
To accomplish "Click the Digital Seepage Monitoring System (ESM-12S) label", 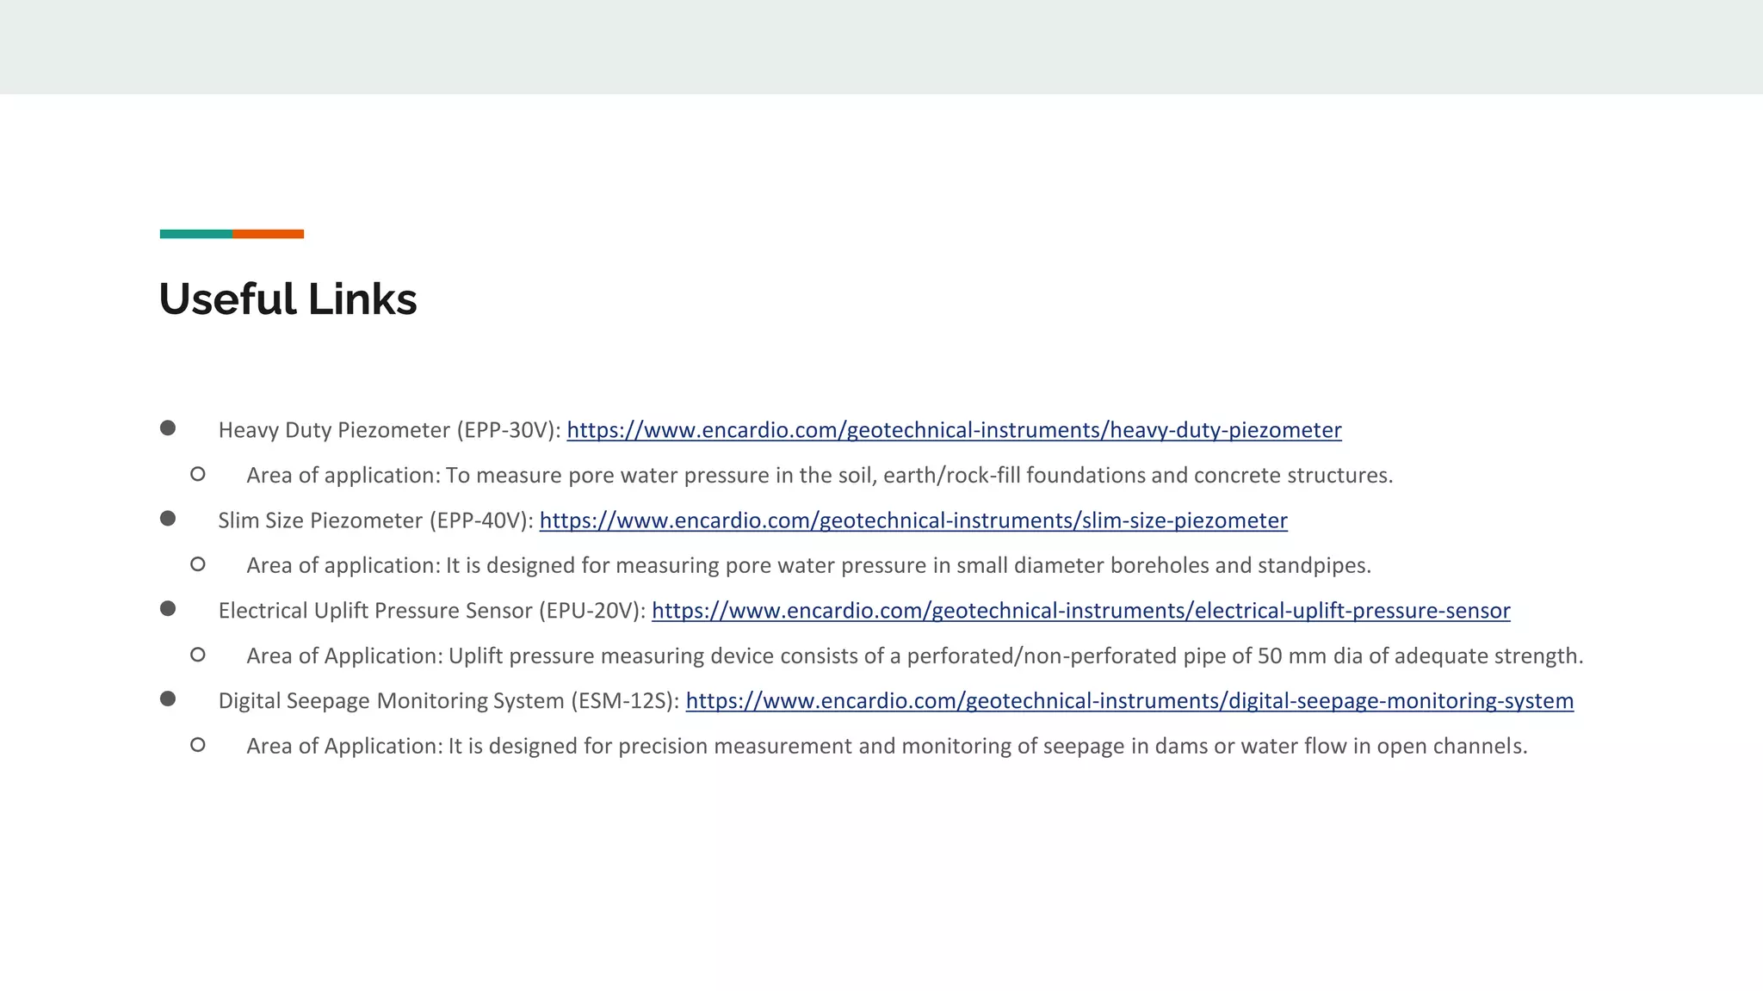I will pos(449,701).
